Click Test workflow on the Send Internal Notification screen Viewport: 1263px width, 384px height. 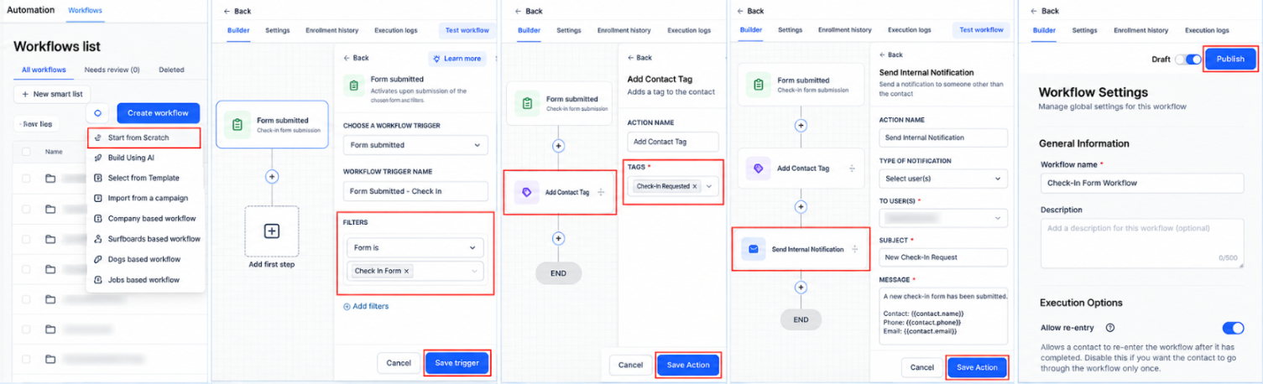981,30
